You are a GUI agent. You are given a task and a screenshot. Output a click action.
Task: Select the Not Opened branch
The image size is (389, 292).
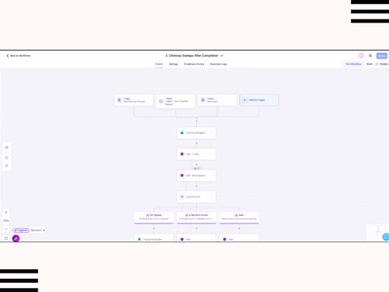point(154,217)
